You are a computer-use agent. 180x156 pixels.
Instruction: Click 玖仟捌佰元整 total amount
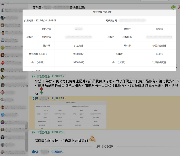click(x=159, y=62)
